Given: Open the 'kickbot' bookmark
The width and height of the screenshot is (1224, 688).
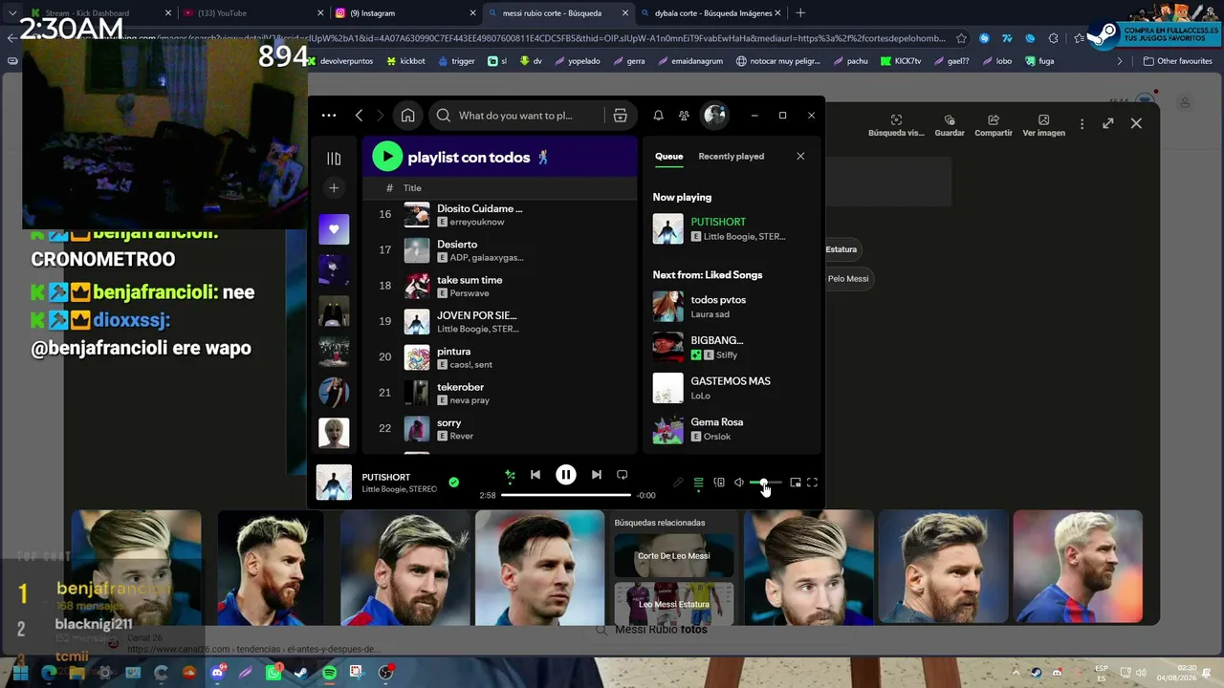Looking at the screenshot, I should click(405, 61).
